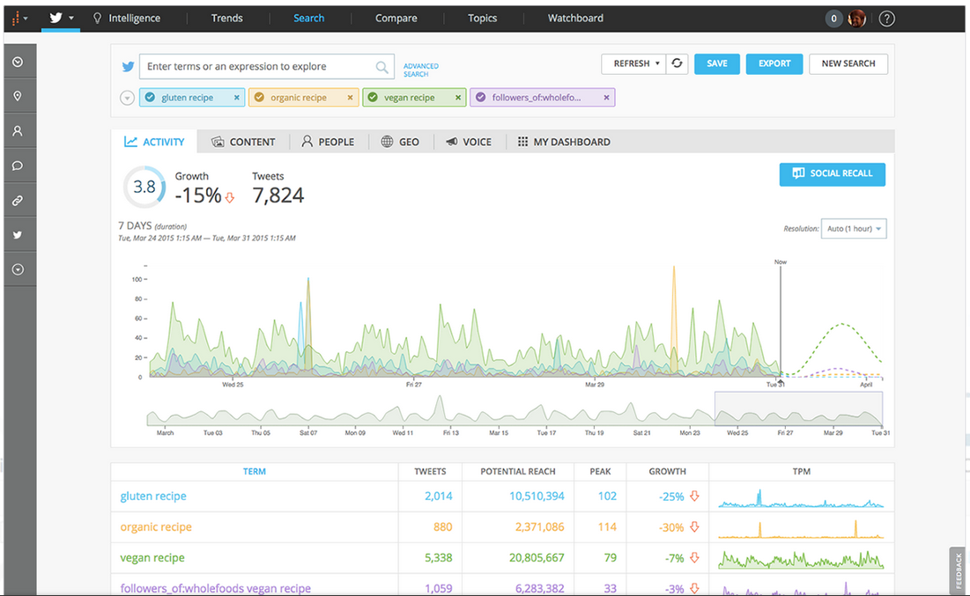Click the circular refresh arrows icon
The height and width of the screenshot is (596, 970).
point(677,63)
